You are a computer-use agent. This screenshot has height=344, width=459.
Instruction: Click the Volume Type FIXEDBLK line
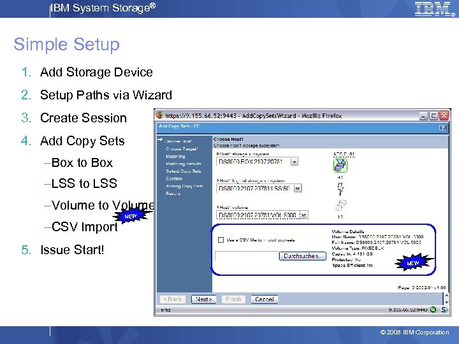358,248
